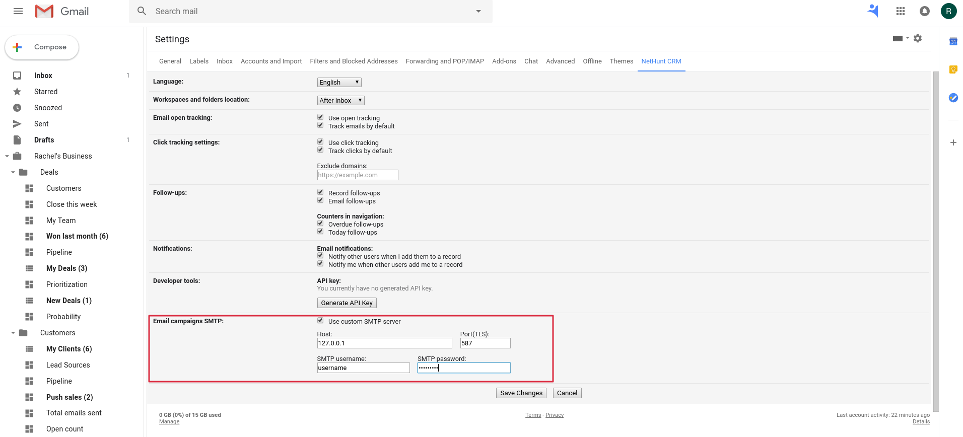The image size is (963, 437).
Task: Toggle Track emails by default checkbox
Action: (x=320, y=125)
